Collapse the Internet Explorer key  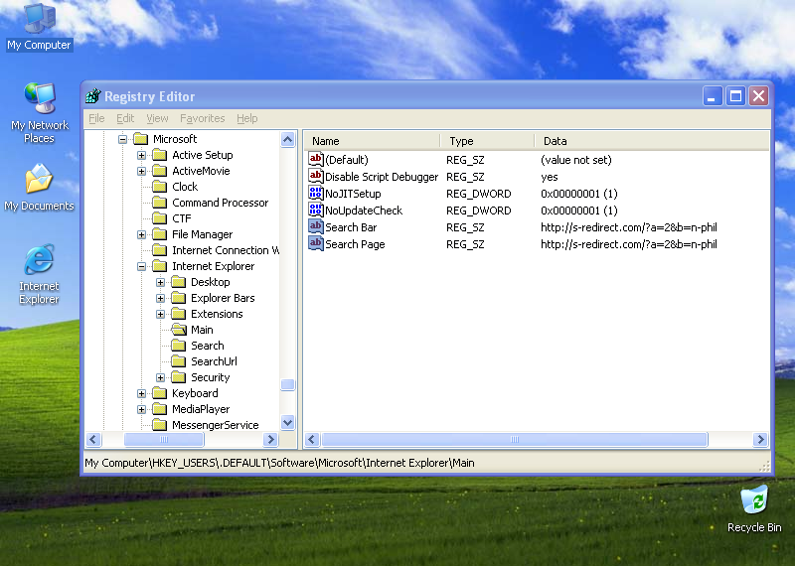coord(141,266)
